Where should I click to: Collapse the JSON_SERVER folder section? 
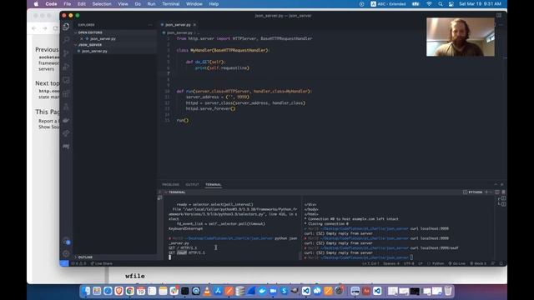[x=90, y=45]
